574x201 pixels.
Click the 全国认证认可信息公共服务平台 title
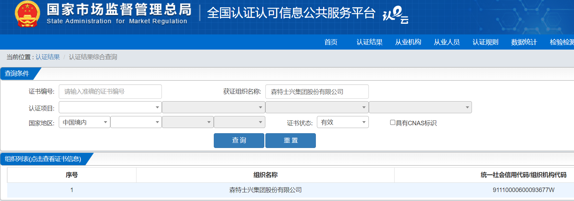(x=291, y=13)
